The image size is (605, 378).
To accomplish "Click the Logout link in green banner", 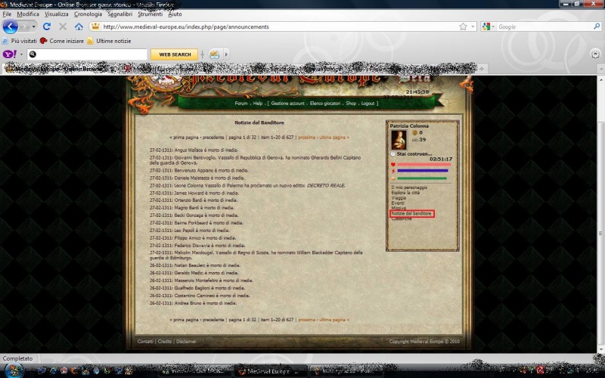I will pos(368,103).
